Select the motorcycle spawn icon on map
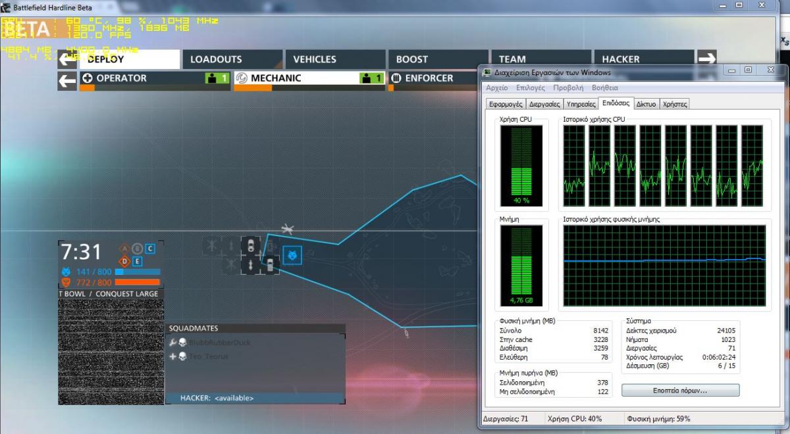 click(250, 265)
